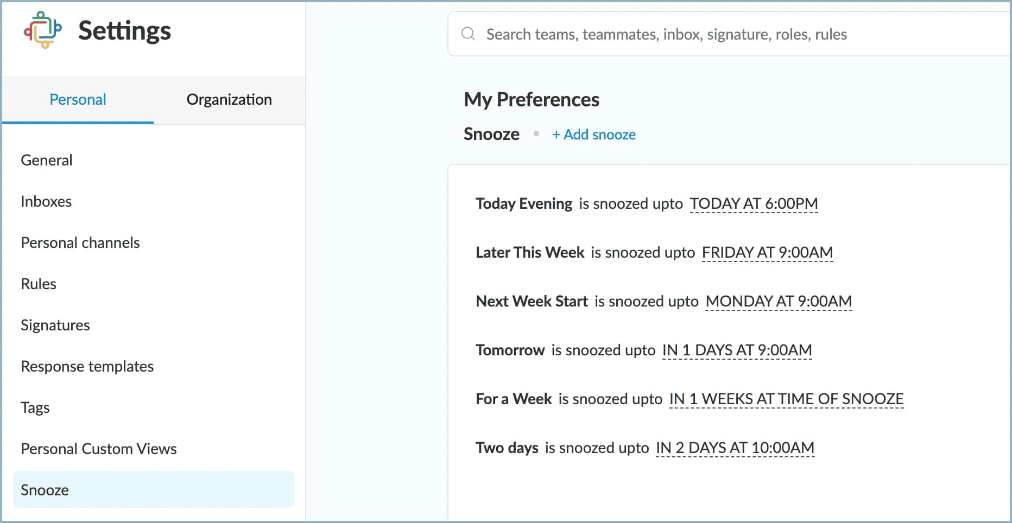Open Signatures settings
1012x523 pixels.
pos(55,325)
